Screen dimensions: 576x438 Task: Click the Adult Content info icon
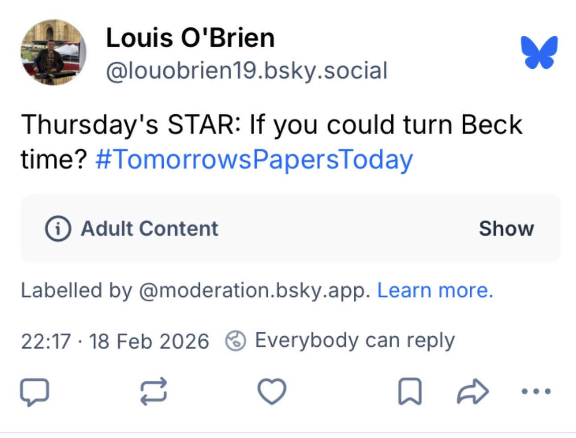[x=58, y=229]
